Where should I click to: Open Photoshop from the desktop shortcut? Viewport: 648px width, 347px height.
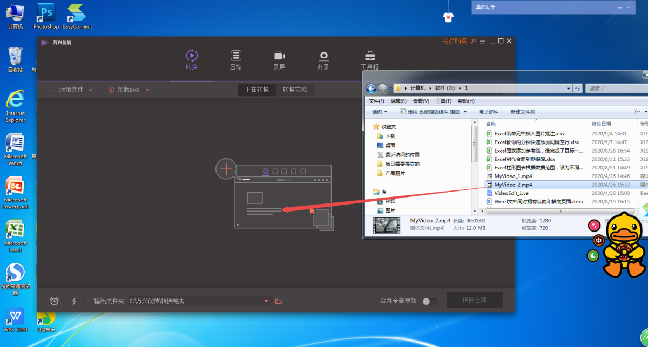[46, 16]
